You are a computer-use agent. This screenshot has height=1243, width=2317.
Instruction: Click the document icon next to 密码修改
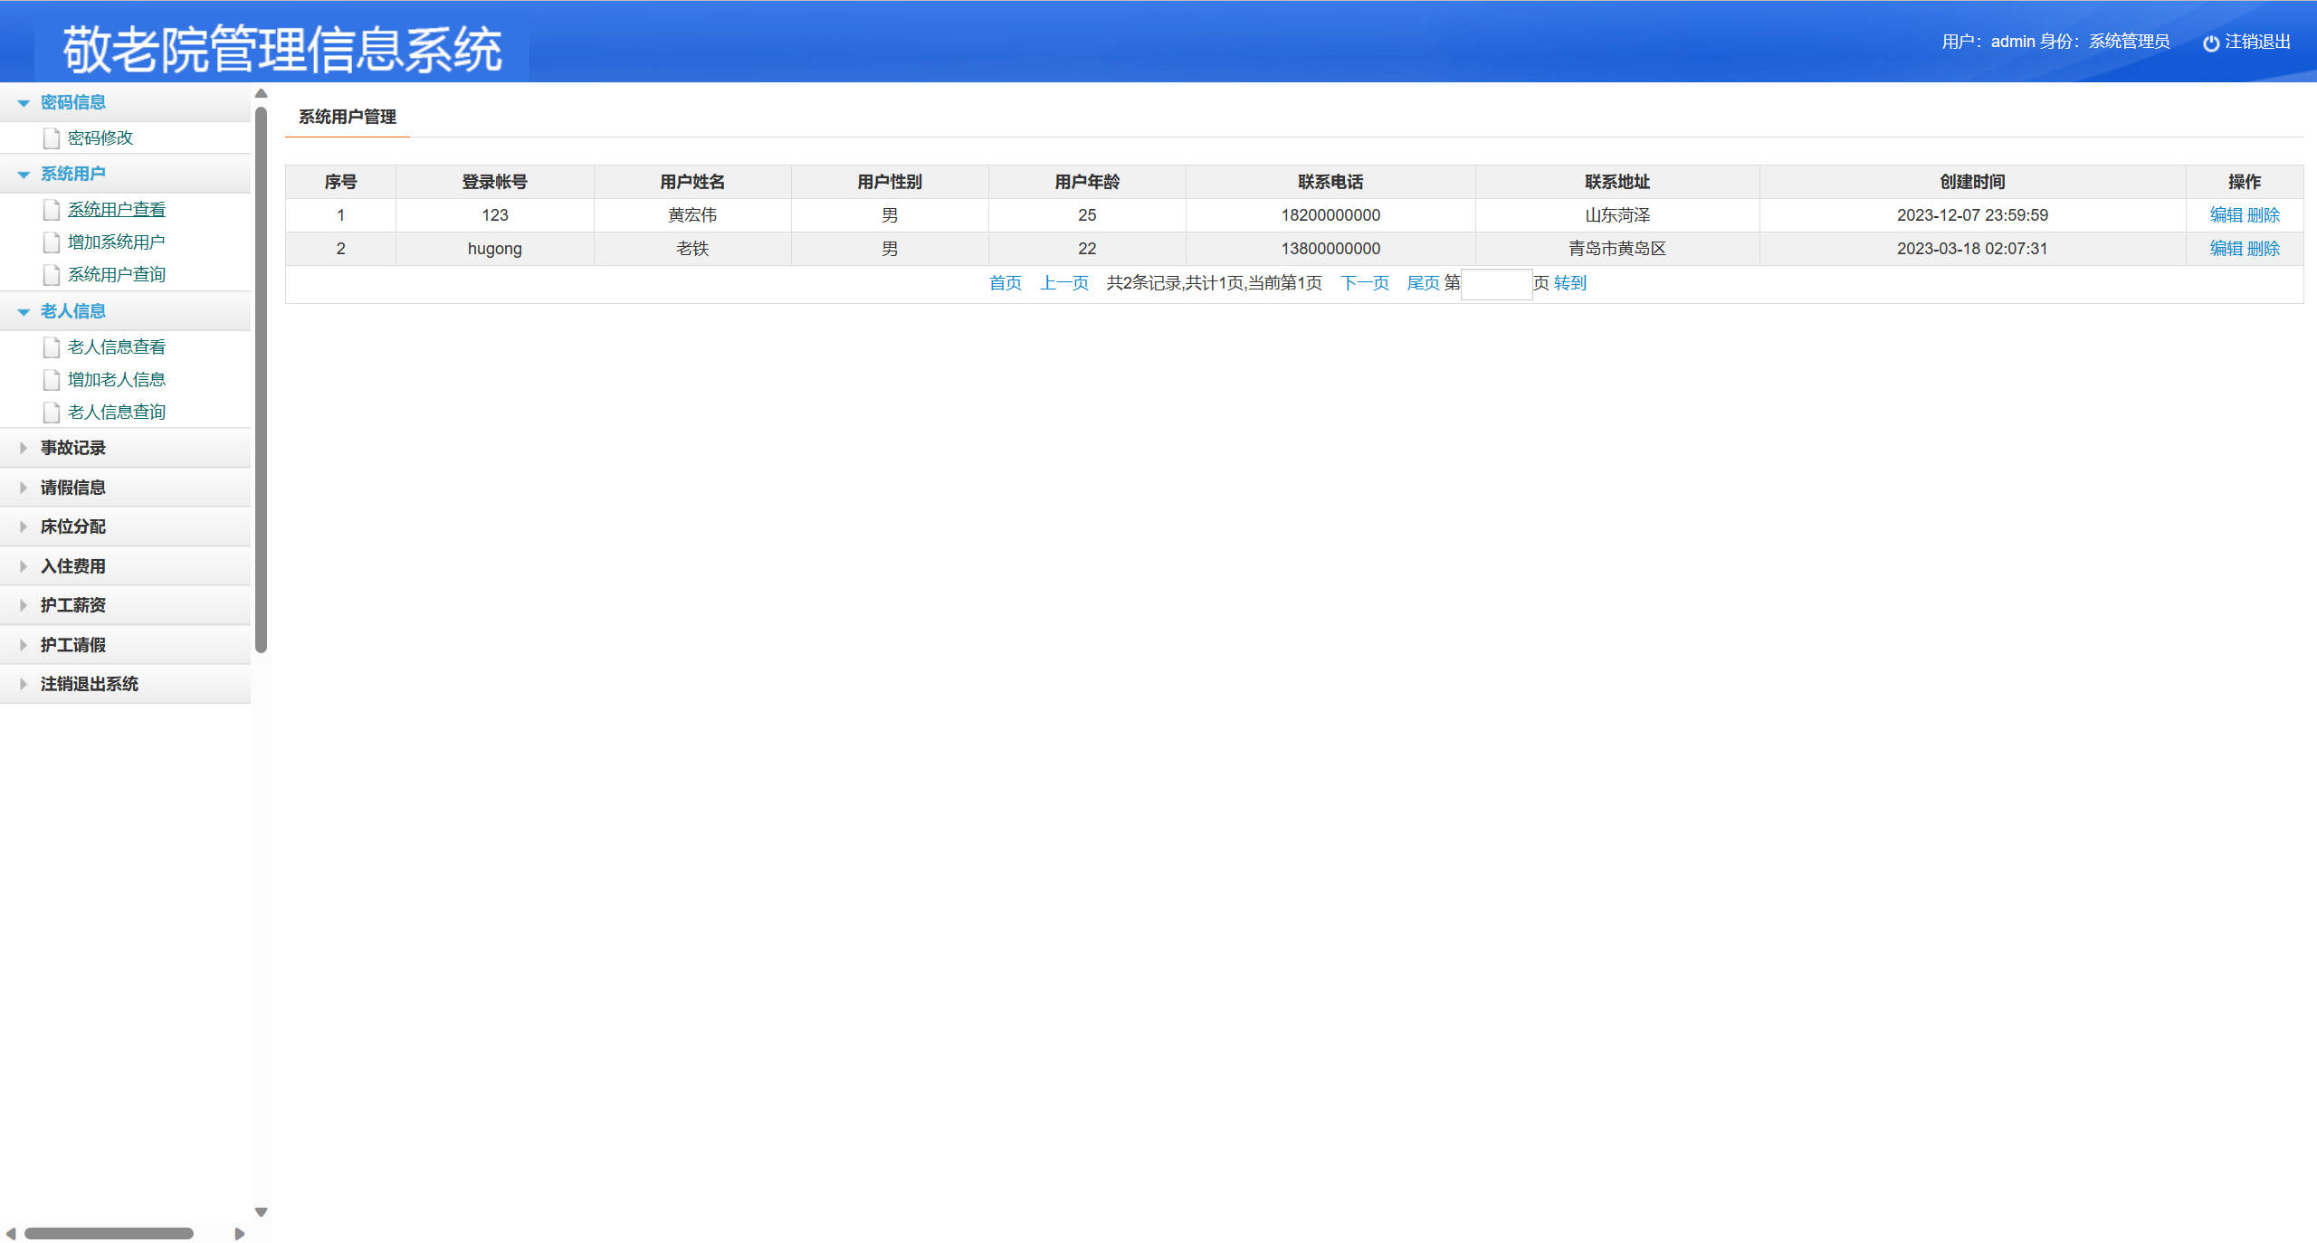point(52,138)
